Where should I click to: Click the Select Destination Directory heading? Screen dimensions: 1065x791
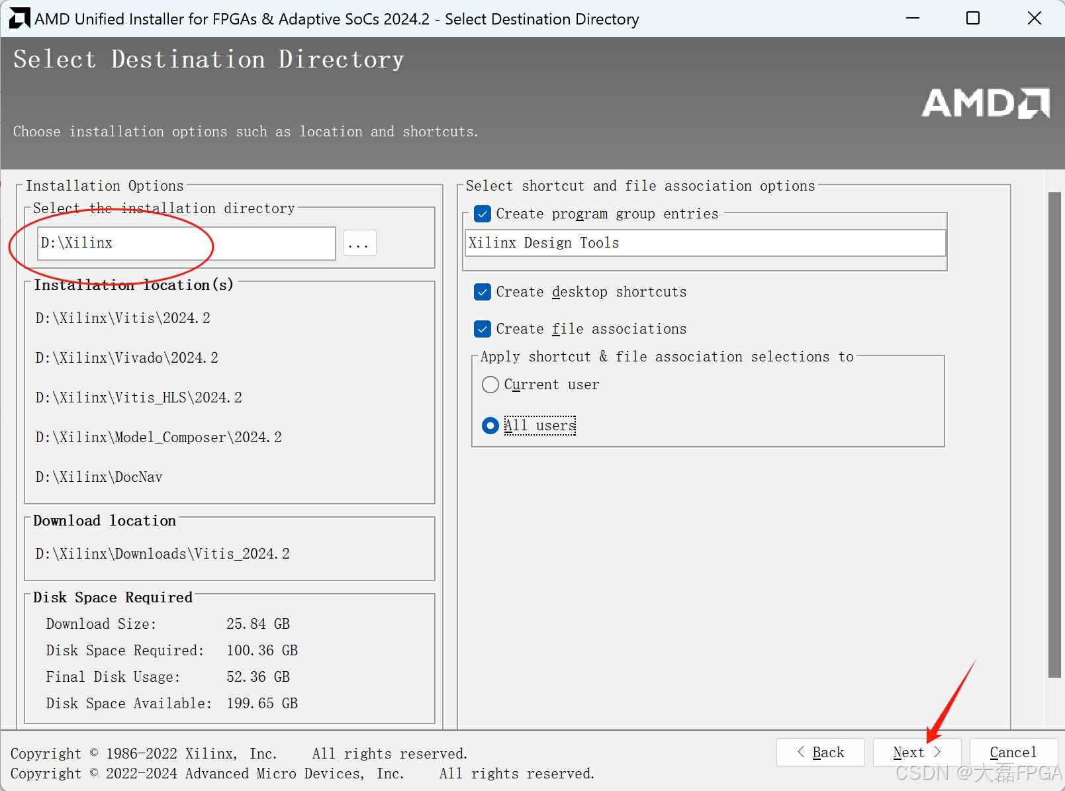[209, 60]
